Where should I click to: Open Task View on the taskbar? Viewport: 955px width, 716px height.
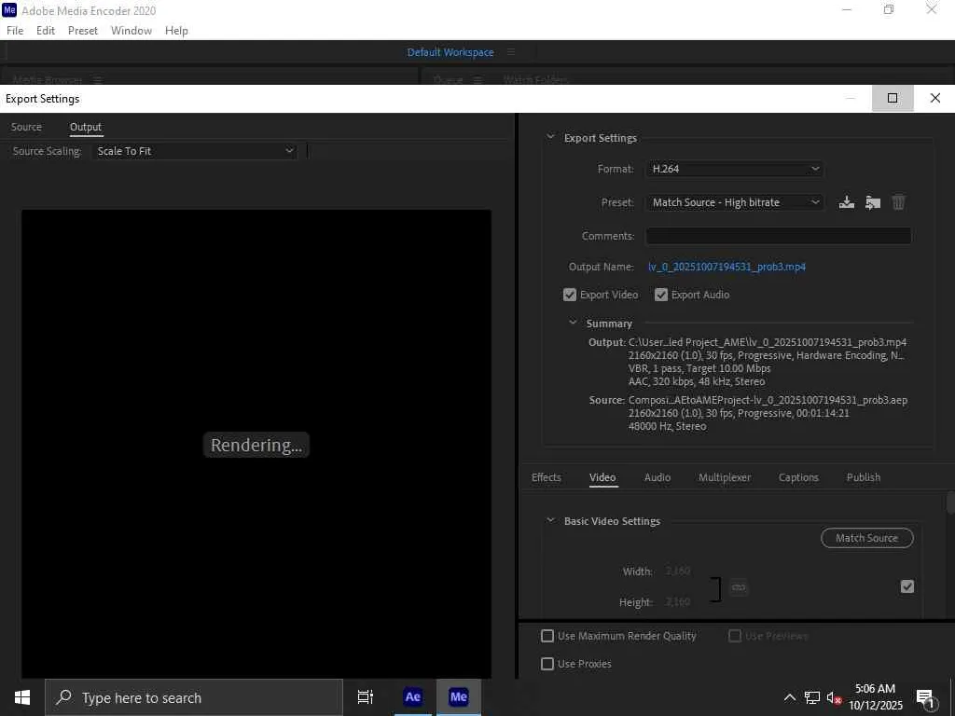pyautogui.click(x=366, y=697)
